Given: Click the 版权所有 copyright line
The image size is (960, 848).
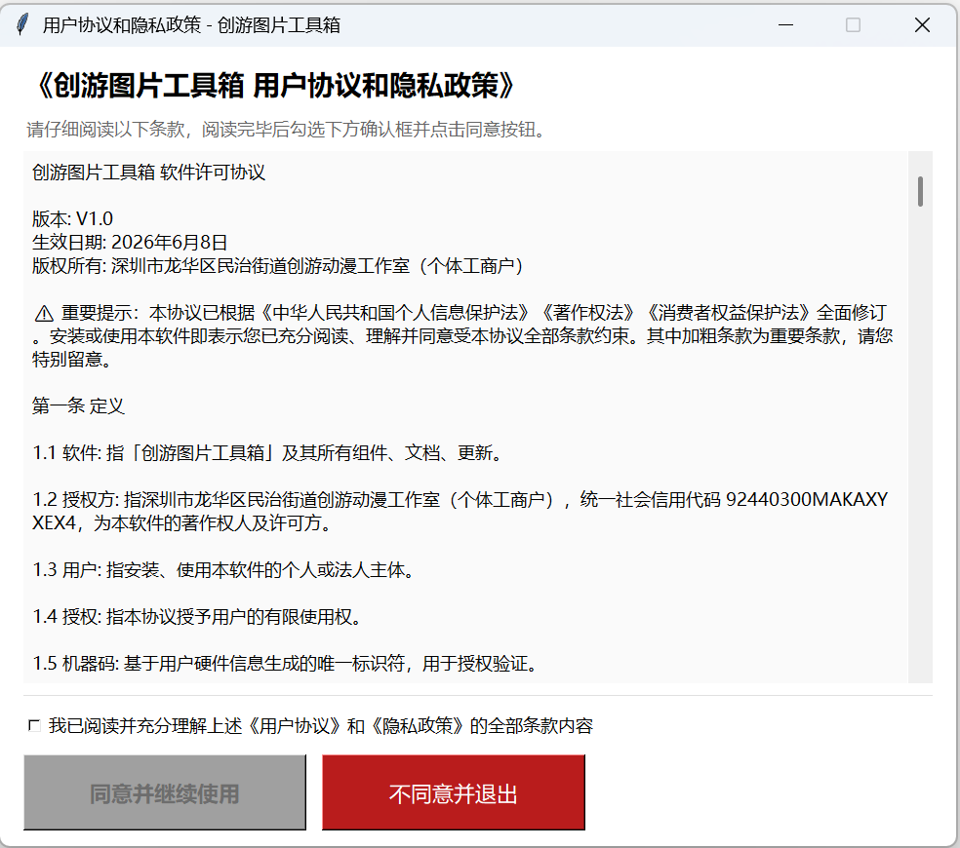Looking at the screenshot, I should pyautogui.click(x=277, y=265).
